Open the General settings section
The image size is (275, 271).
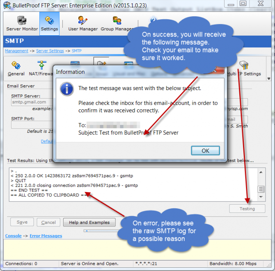coord(16,69)
